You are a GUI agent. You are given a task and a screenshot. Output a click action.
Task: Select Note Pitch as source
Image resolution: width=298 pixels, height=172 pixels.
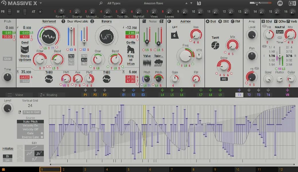point(30,122)
